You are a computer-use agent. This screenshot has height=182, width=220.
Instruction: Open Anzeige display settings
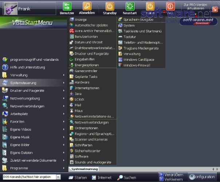coord(93,20)
